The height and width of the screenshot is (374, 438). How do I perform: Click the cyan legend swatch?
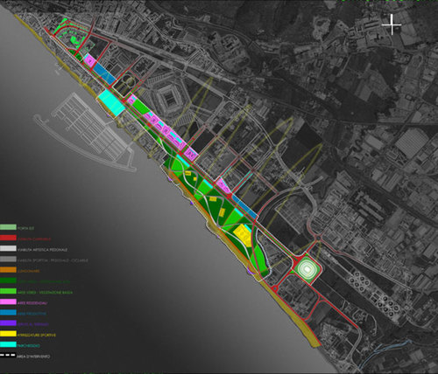pos(8,344)
